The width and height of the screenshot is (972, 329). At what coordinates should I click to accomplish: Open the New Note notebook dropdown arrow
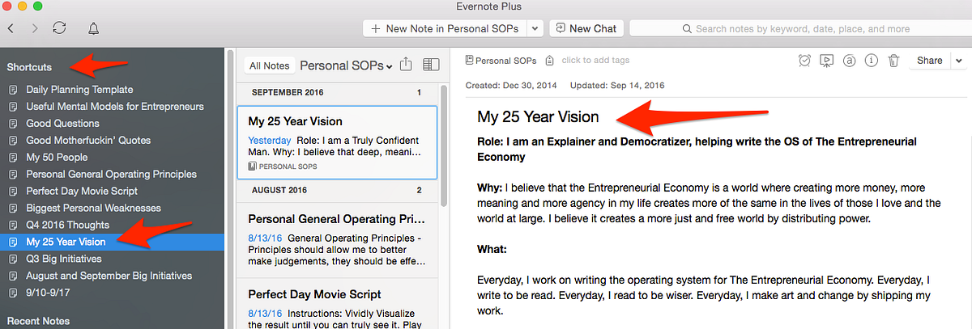[534, 28]
